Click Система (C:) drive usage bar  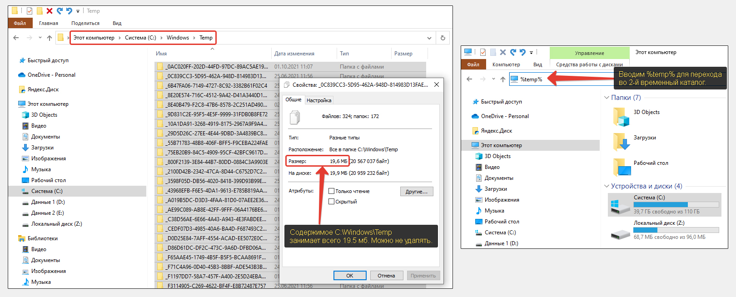[676, 205]
